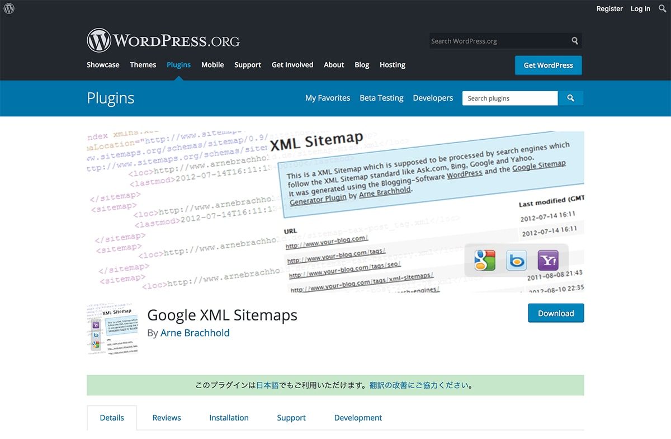Click the Log In link
The width and height of the screenshot is (671, 439).
pos(640,8)
